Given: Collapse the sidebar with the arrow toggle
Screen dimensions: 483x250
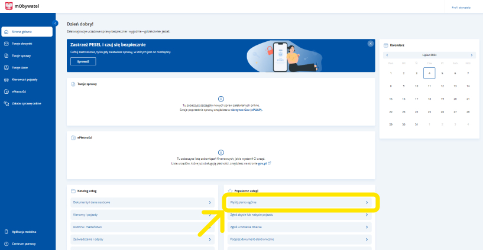Looking at the screenshot, I should point(56,23).
